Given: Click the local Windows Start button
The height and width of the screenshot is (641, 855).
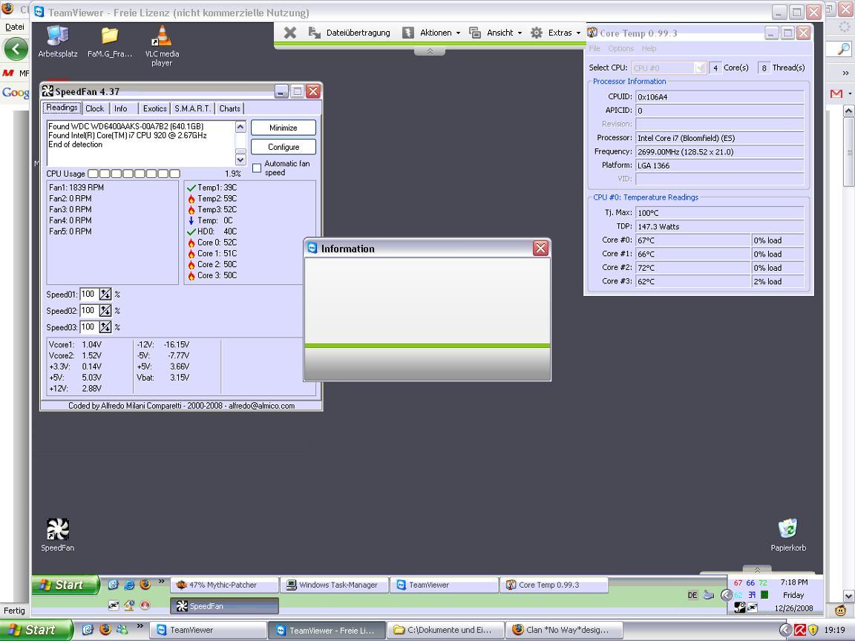Looking at the screenshot, I should click(x=36, y=630).
